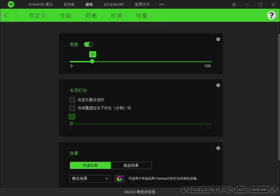The width and height of the screenshot is (280, 196).
Task: Go to the 配置文件 tab
Action: (x=142, y=4)
